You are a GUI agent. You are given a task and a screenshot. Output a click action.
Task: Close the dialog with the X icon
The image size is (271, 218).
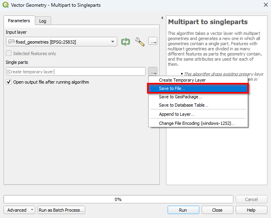[x=265, y=5]
